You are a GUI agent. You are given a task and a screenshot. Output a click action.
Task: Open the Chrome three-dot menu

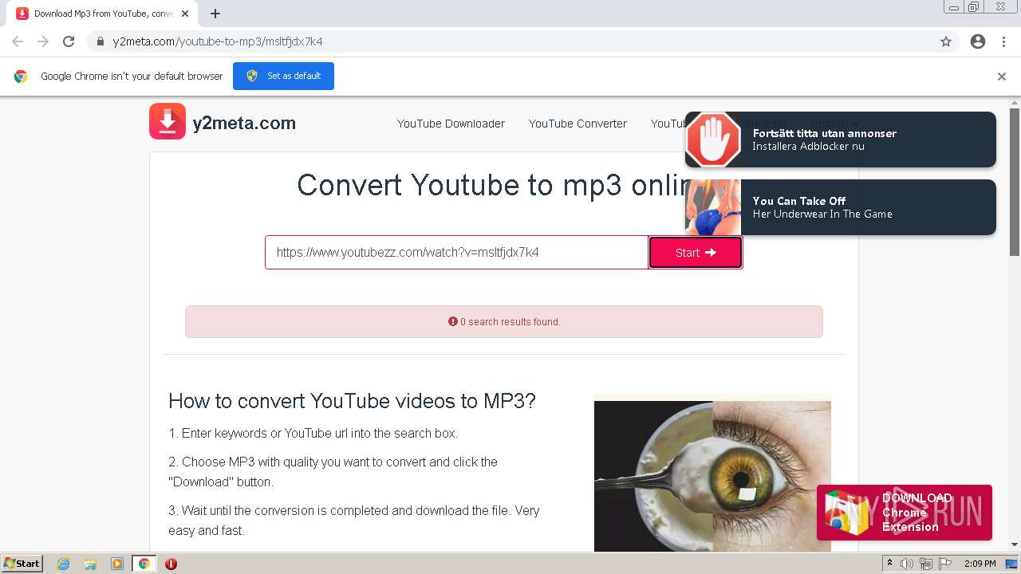click(x=1003, y=41)
